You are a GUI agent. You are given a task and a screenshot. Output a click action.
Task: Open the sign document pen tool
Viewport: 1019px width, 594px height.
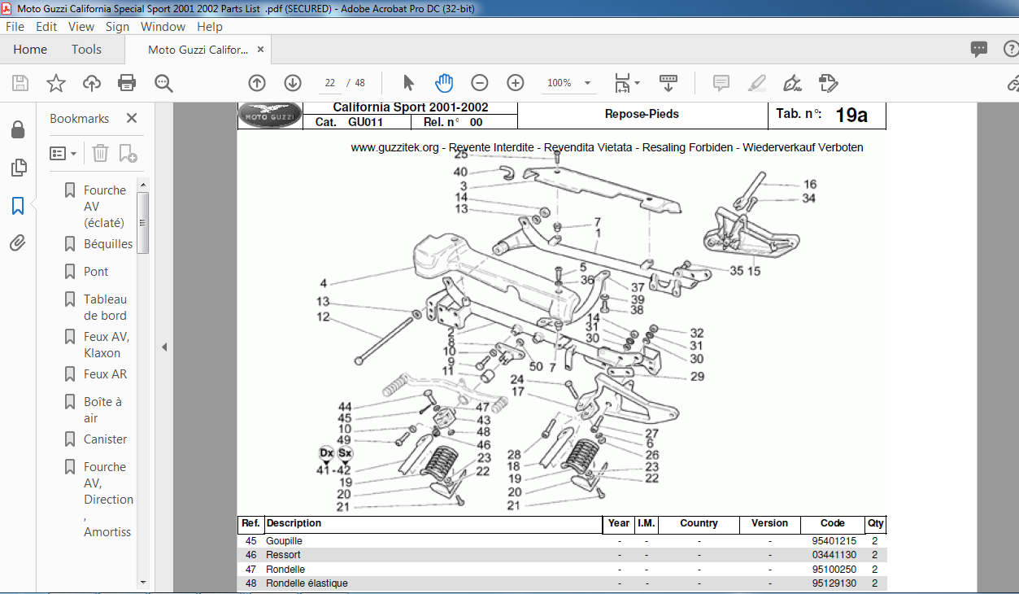[791, 83]
